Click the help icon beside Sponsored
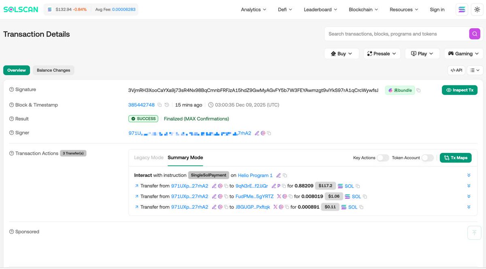 [x=11, y=232]
